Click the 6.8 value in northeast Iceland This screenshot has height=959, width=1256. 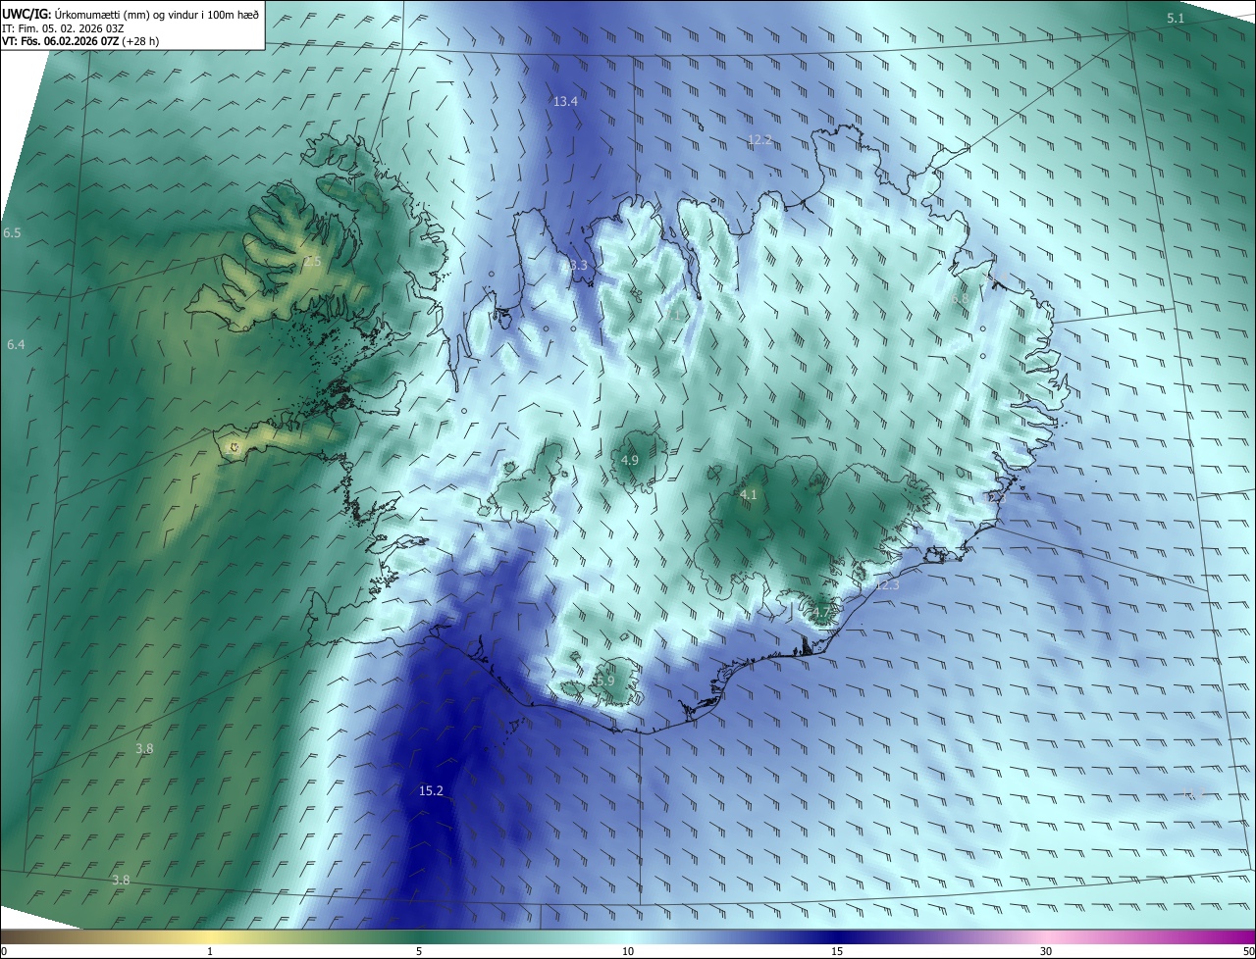(x=960, y=298)
